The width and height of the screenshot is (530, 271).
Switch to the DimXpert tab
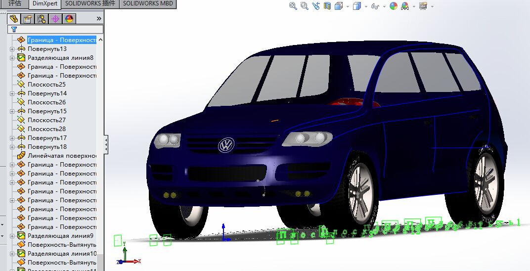(x=45, y=4)
